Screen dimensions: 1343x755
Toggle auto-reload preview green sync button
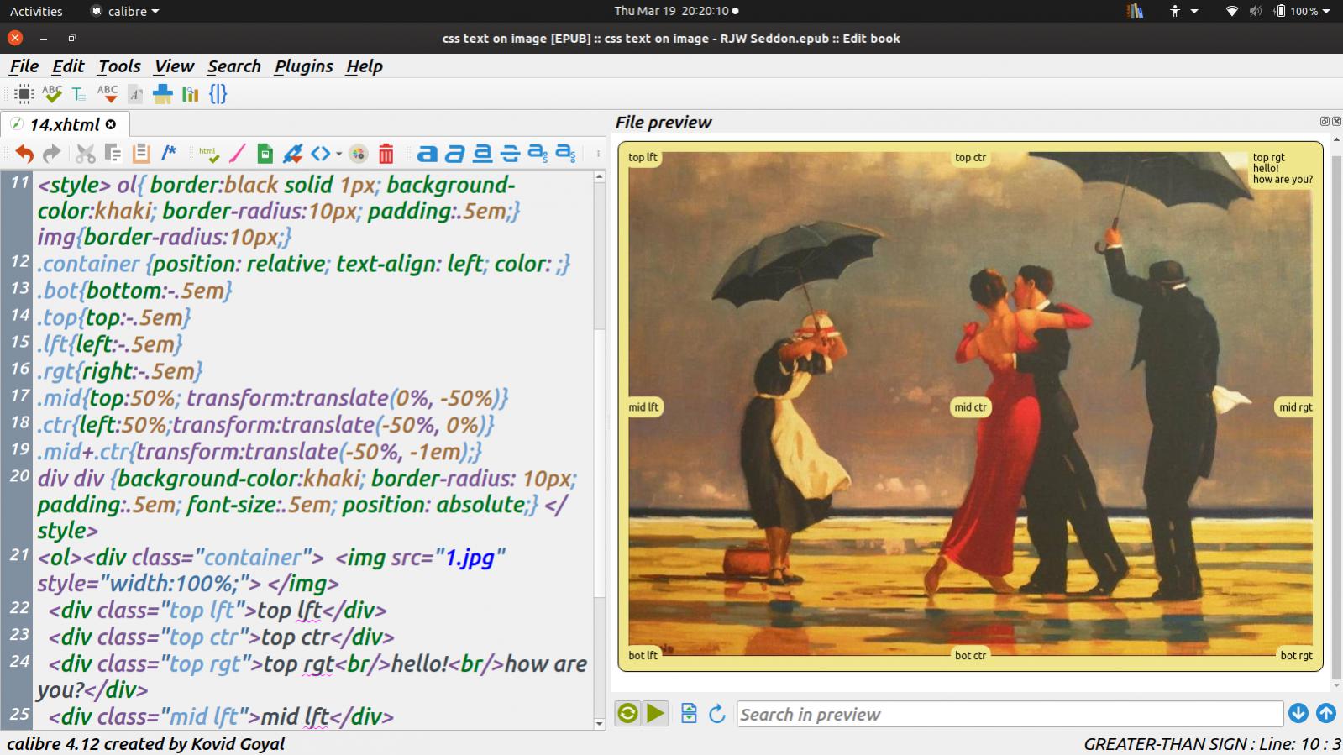click(627, 714)
